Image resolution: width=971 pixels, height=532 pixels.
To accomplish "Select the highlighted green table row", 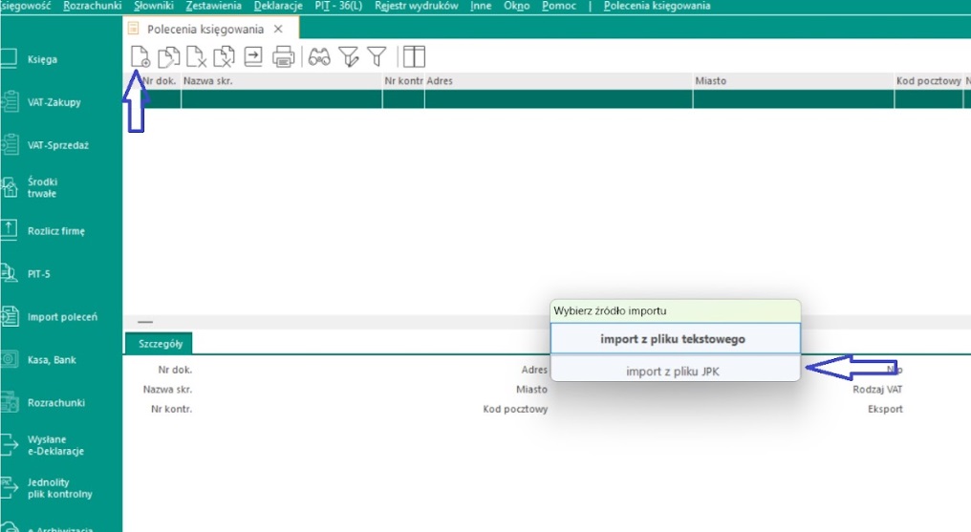I will 547,99.
